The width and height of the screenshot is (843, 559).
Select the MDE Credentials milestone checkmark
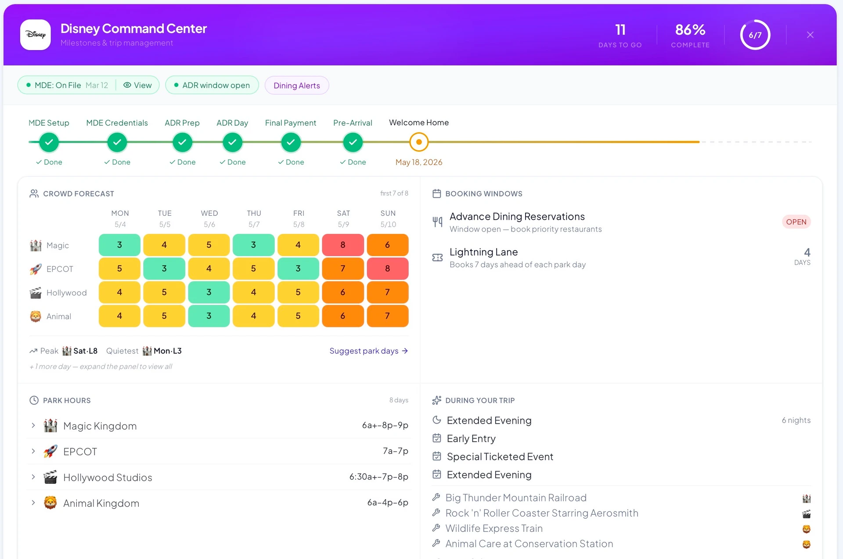[117, 142]
